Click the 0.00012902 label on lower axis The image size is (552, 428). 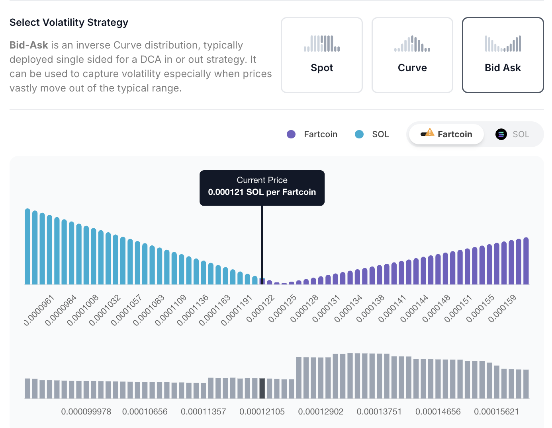tap(321, 412)
